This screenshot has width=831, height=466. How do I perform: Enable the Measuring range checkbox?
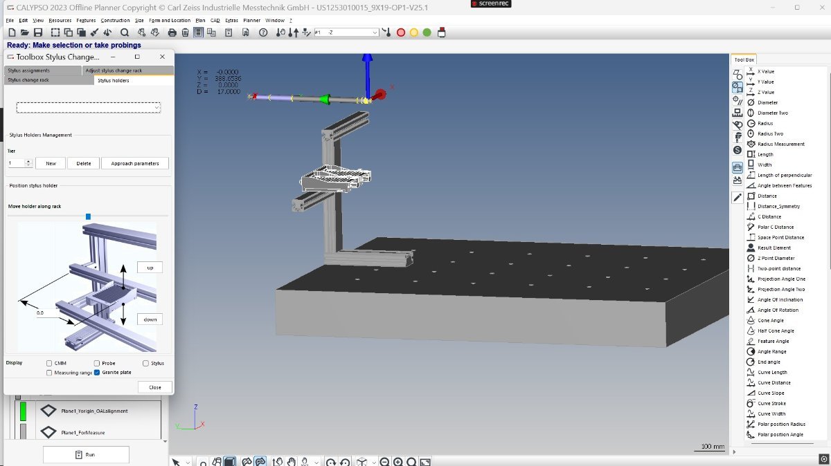pyautogui.click(x=49, y=373)
